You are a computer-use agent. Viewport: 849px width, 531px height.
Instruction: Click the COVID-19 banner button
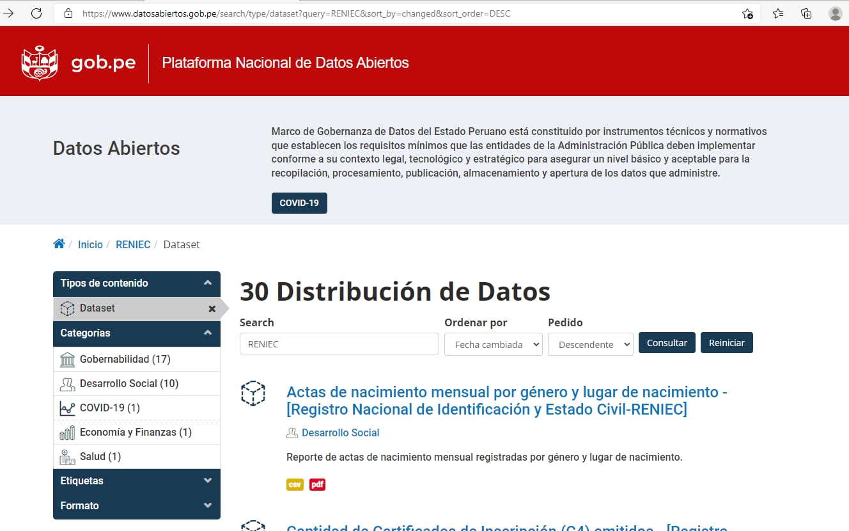[x=299, y=203]
